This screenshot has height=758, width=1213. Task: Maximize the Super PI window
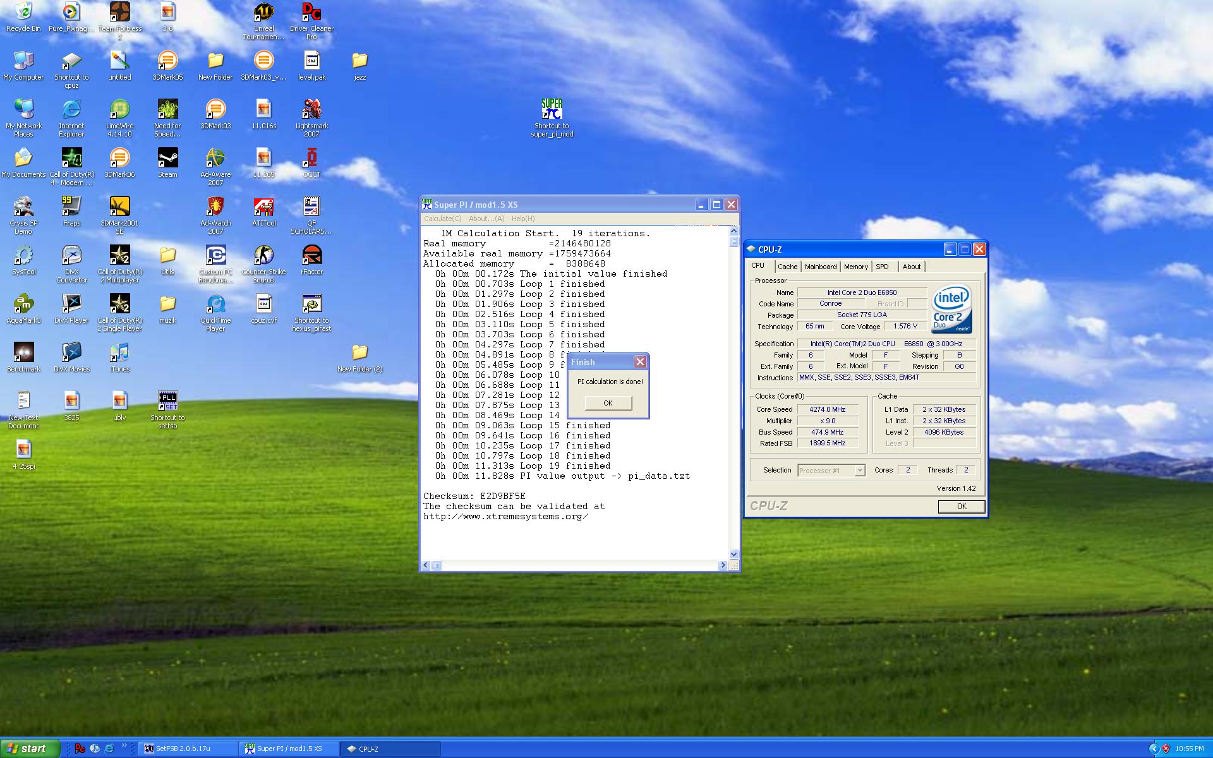[x=716, y=204]
